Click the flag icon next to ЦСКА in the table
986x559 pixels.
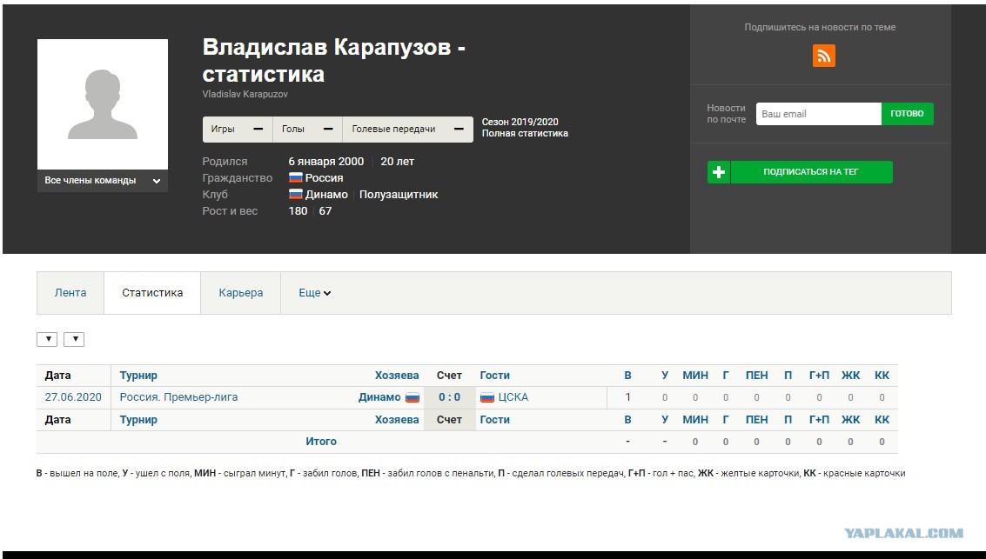click(x=487, y=397)
